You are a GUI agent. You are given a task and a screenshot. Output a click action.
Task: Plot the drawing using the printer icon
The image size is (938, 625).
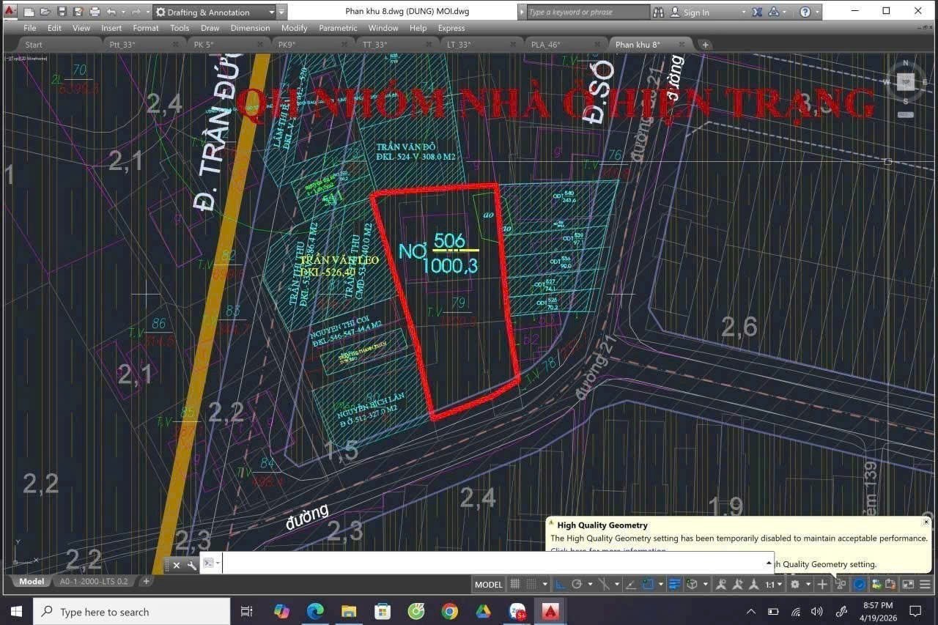tap(95, 12)
